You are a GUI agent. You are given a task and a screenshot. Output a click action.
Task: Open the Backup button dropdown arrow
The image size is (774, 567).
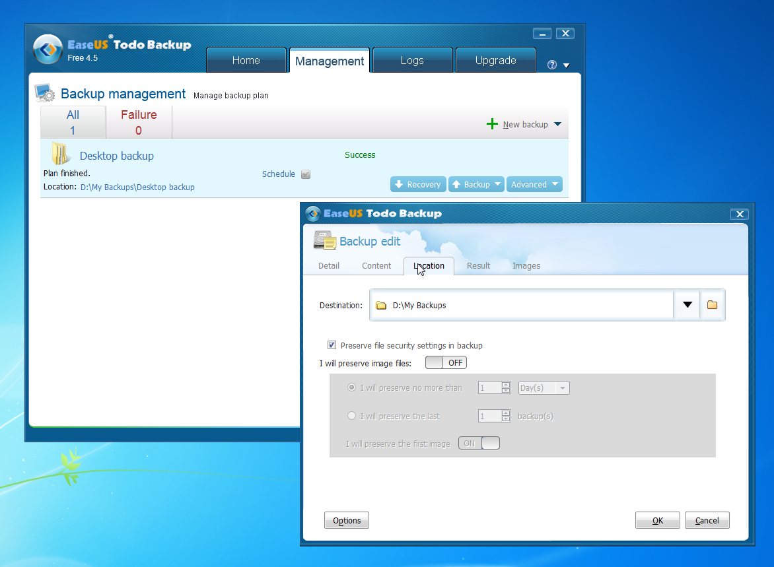tap(497, 184)
